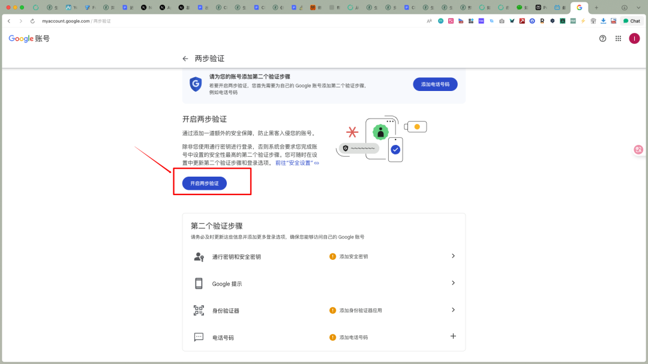Click the green PDF extension icon
The height and width of the screenshot is (364, 648).
pyautogui.click(x=573, y=21)
